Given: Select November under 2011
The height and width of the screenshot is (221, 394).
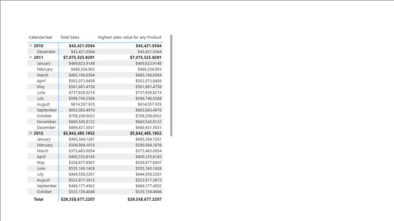Looking at the screenshot, I should point(47,122).
